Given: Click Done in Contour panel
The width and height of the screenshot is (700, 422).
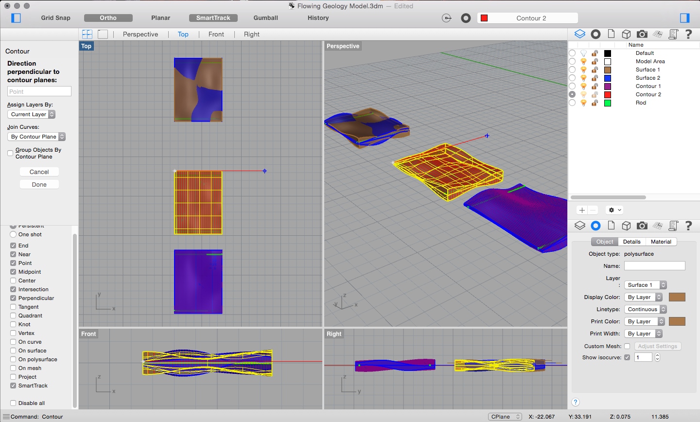Looking at the screenshot, I should tap(39, 184).
